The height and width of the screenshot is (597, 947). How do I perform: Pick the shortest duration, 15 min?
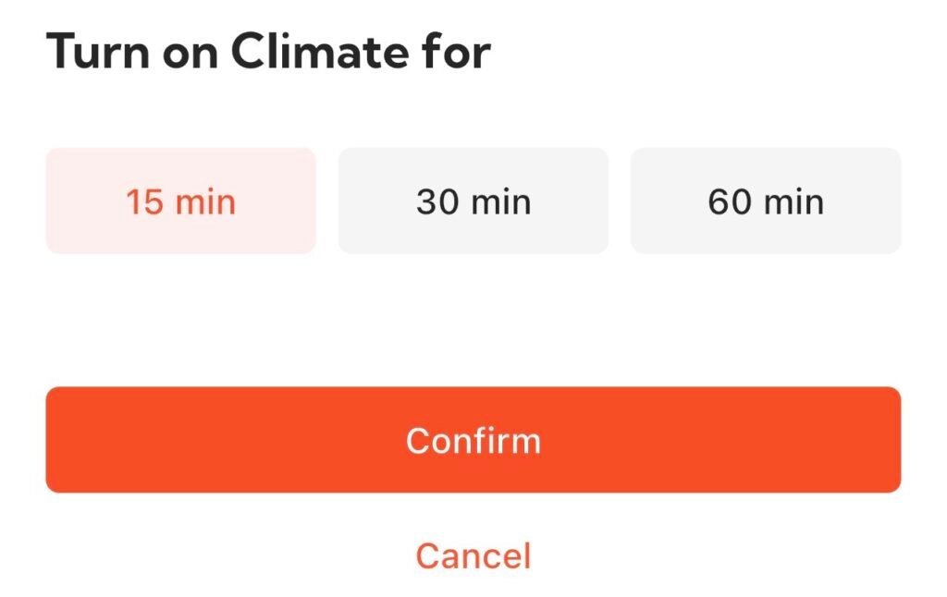point(180,201)
